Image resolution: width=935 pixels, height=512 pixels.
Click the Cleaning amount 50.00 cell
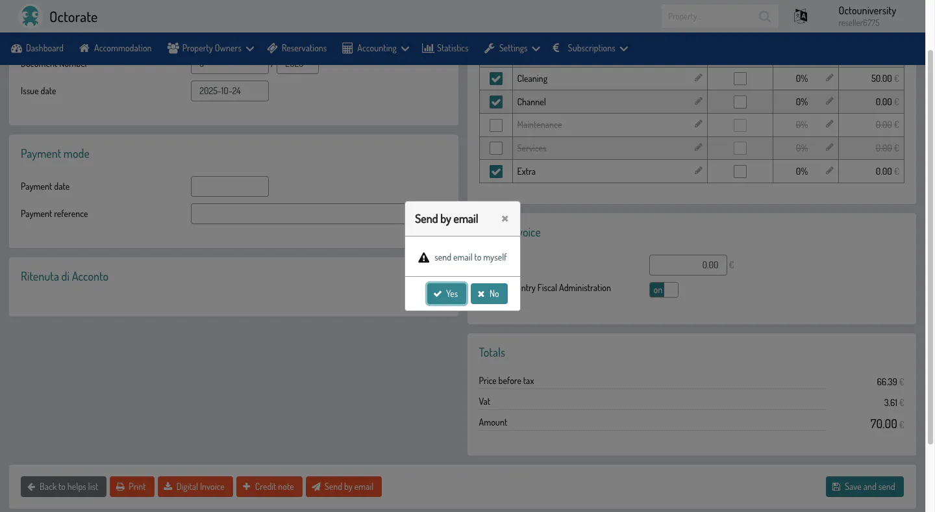(871, 79)
